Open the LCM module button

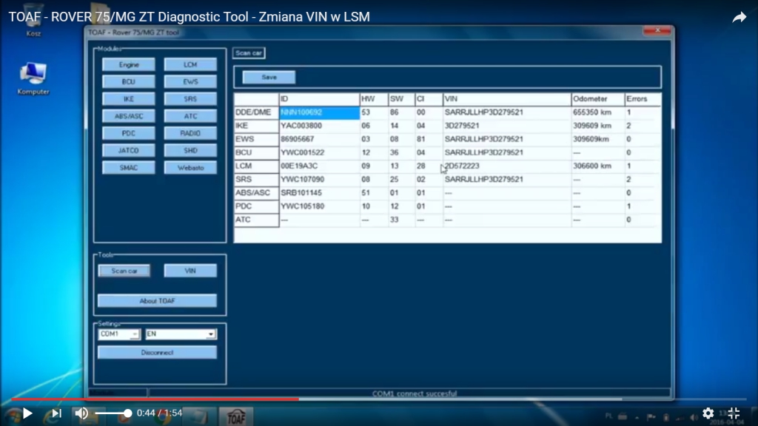point(190,65)
